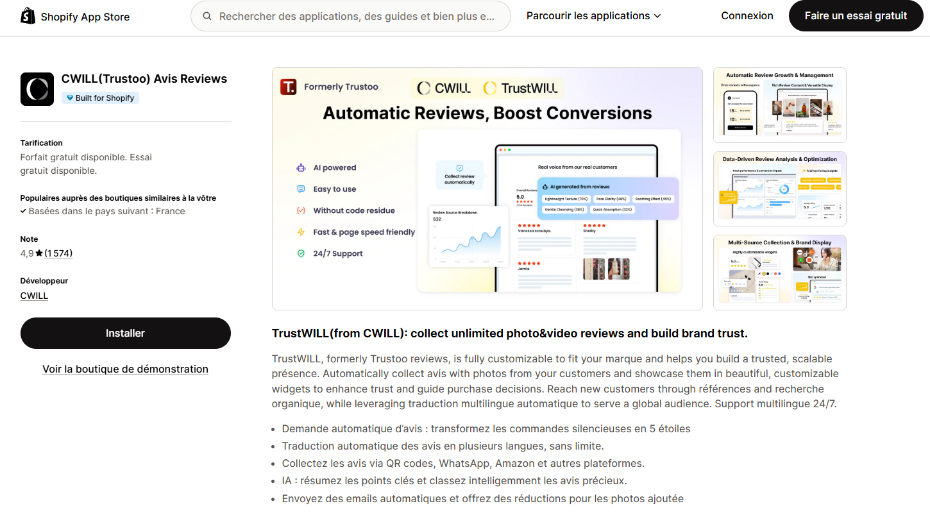930x515 pixels.
Task: Click the France checkmark icon
Action: click(23, 211)
